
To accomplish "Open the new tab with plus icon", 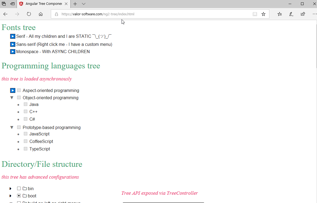I will click(75, 4).
